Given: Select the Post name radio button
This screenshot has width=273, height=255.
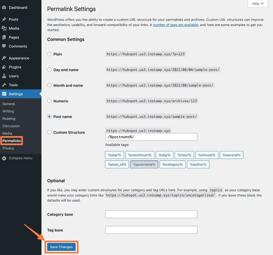Looking at the screenshot, I should (x=49, y=116).
